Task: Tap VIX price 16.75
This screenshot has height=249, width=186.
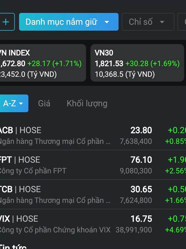Action: pyautogui.click(x=141, y=219)
